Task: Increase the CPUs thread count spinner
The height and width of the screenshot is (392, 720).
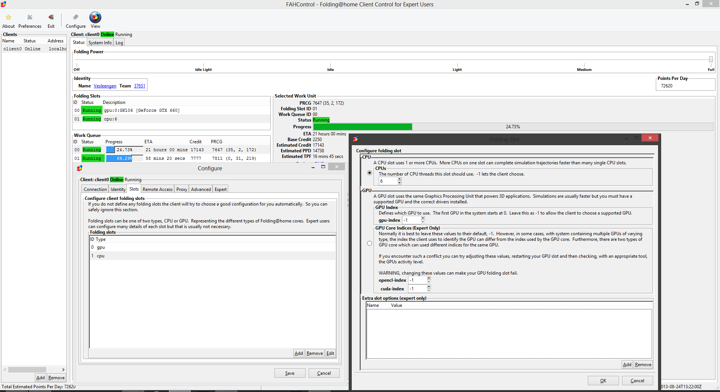Action: click(400, 179)
